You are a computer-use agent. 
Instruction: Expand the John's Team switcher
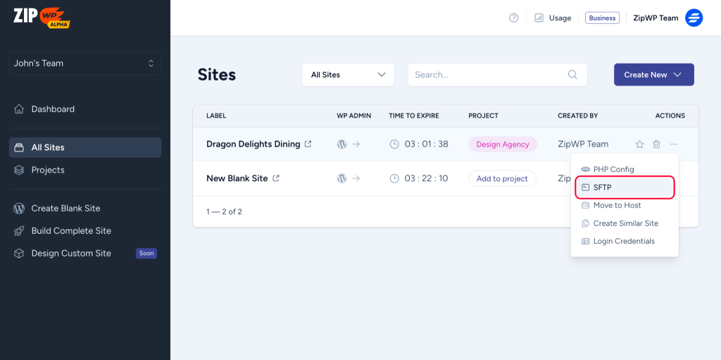pyautogui.click(x=84, y=63)
